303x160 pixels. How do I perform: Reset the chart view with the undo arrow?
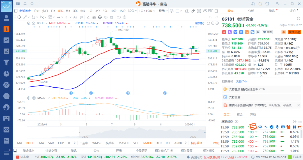tap(208, 23)
